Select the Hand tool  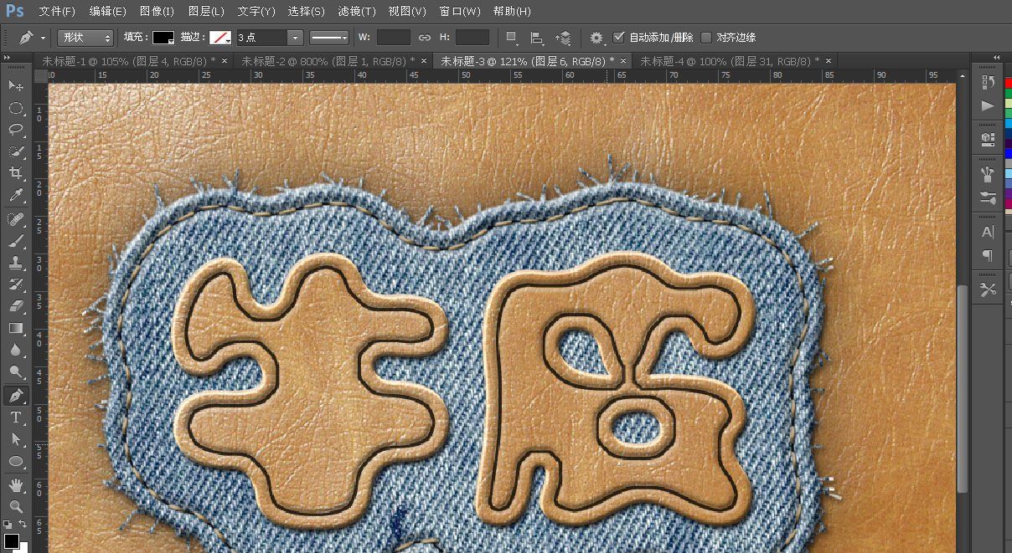pos(16,485)
